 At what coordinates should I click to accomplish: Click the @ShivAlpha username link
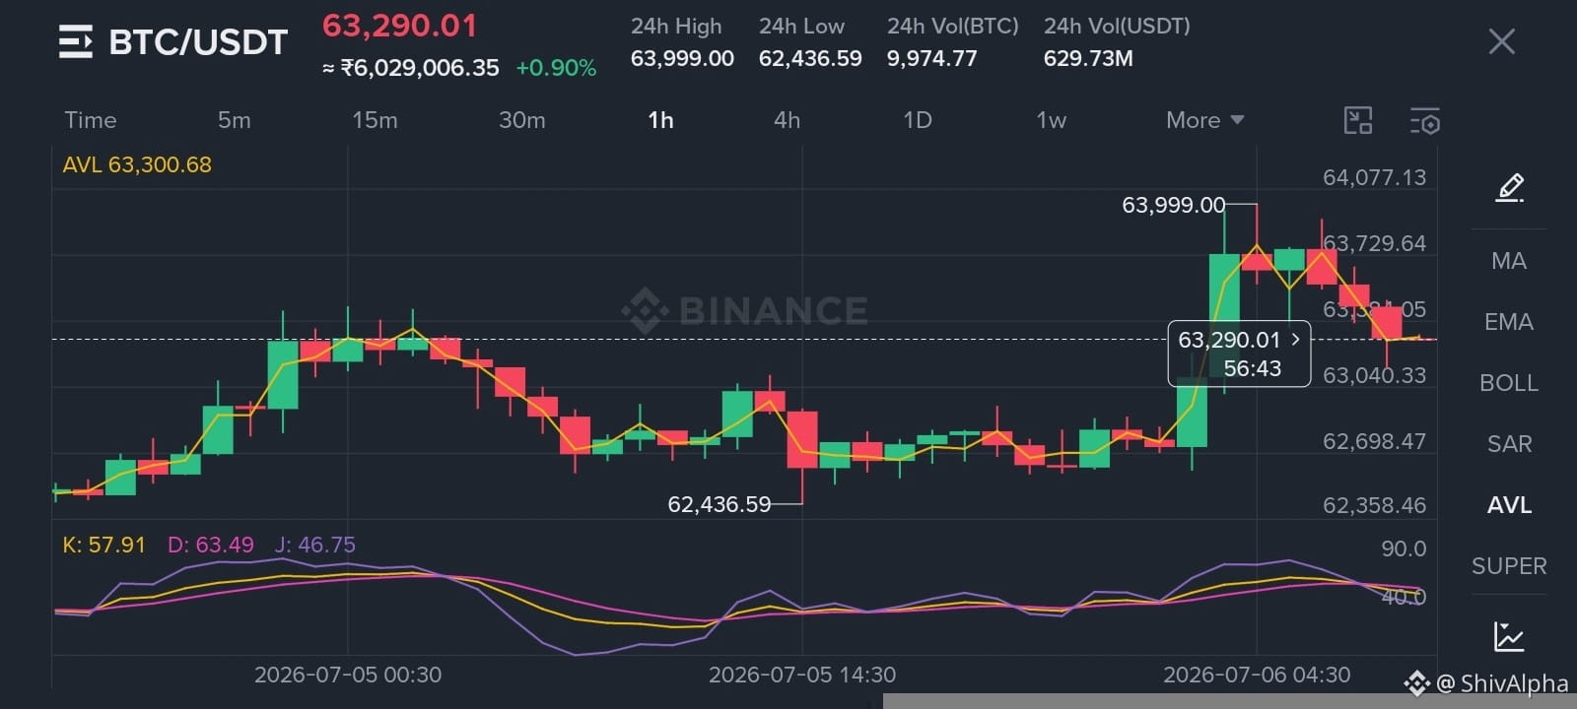tap(1502, 682)
